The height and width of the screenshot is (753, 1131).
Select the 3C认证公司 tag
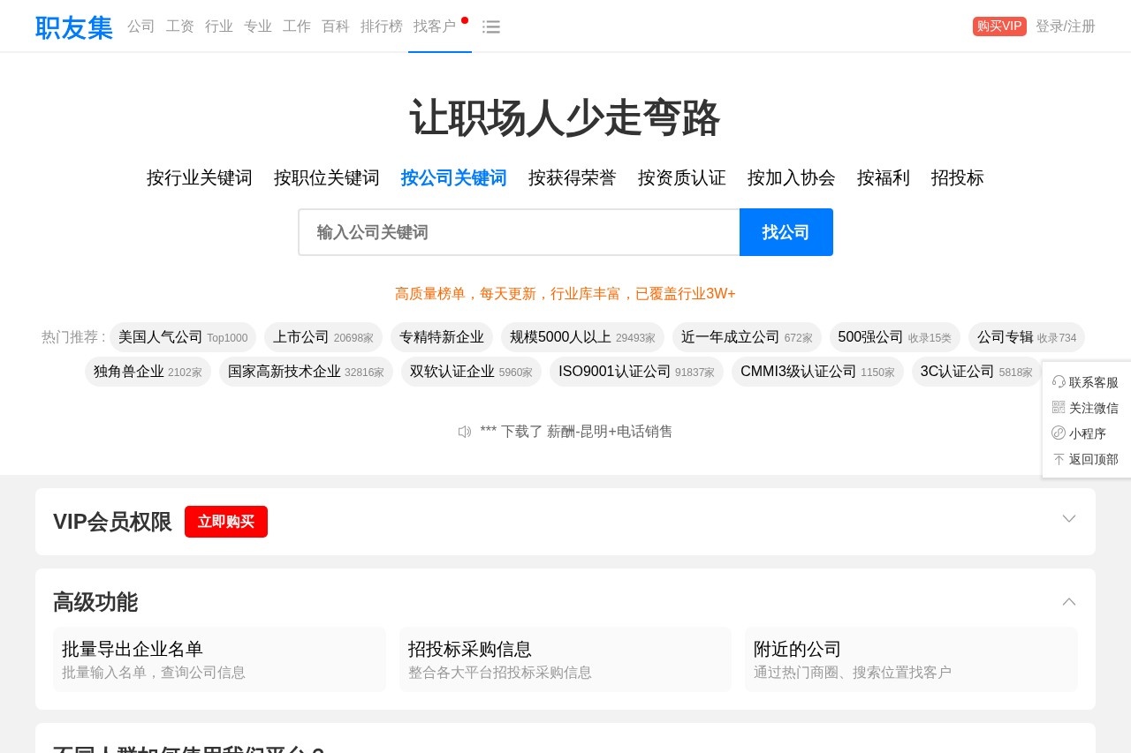click(976, 372)
